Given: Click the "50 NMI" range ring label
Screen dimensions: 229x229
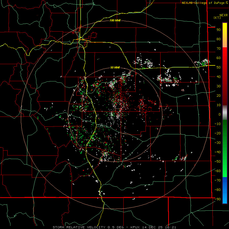Looking at the screenshot, I should (115, 67).
